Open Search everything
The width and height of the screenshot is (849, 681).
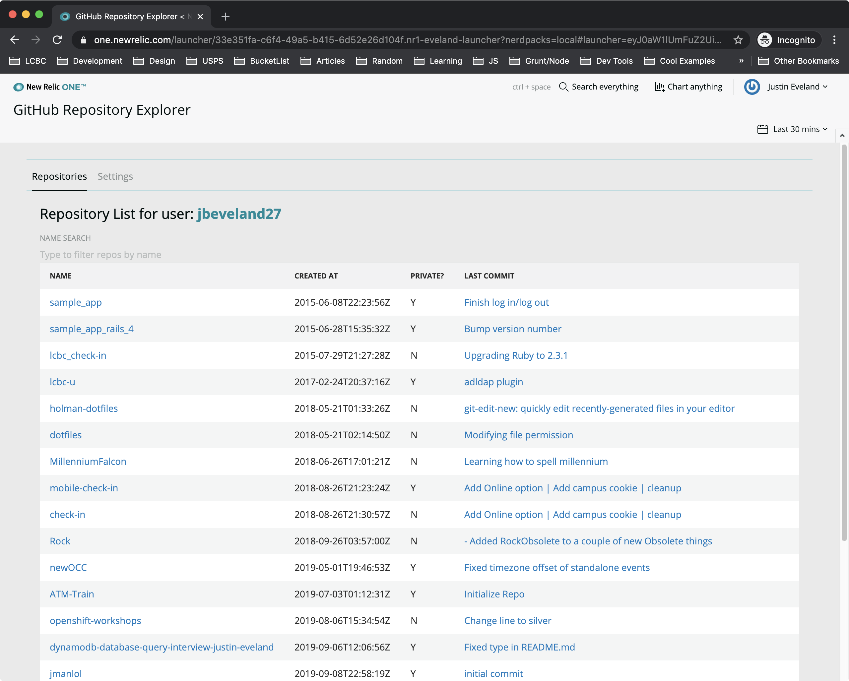tap(599, 87)
